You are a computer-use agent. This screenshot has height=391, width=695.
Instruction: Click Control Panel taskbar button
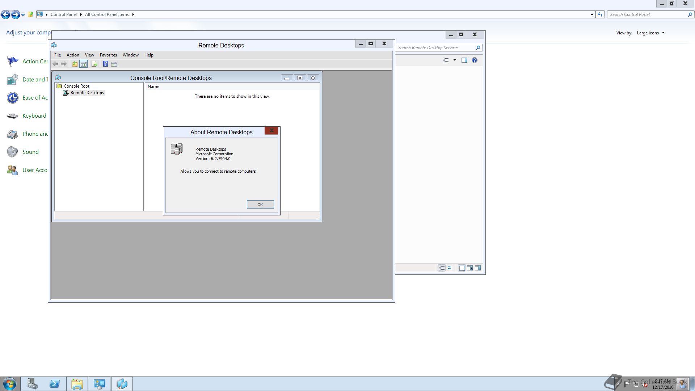[100, 384]
